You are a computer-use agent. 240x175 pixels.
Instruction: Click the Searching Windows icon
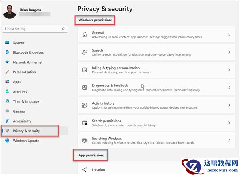pos(84,140)
